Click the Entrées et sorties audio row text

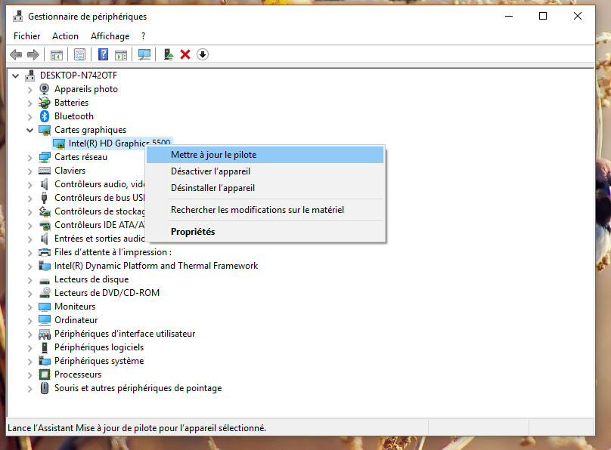click(99, 239)
